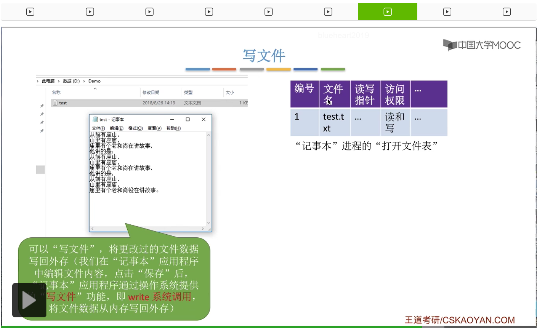Expand the chevron between 数据 (D:) and Demo
Image resolution: width=537 pixels, height=328 pixels.
tap(84, 81)
